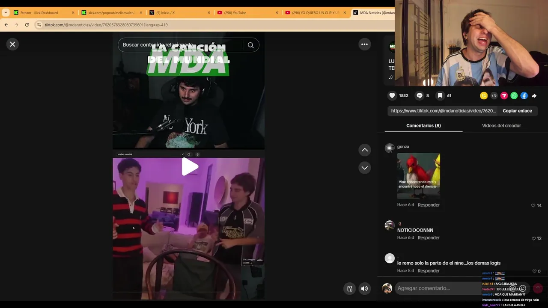Open the browser tab search dropdown
Viewport: 548px width, 308px height.
6,13
